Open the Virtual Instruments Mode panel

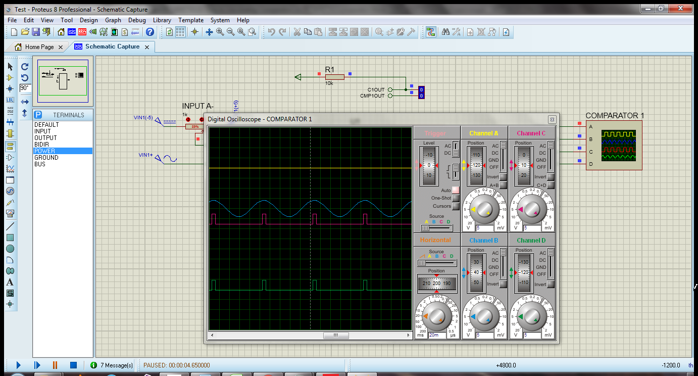[x=10, y=212]
